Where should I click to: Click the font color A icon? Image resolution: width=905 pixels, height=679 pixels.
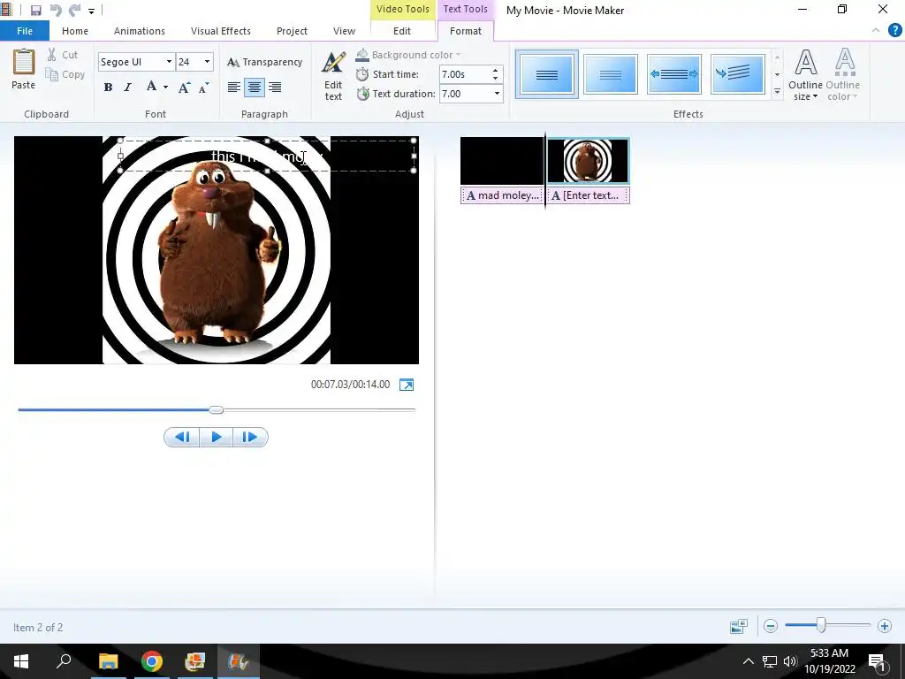151,87
